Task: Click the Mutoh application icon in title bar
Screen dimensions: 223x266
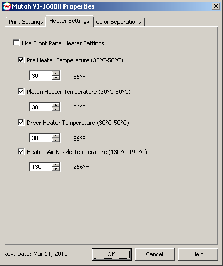Action: (7, 6)
